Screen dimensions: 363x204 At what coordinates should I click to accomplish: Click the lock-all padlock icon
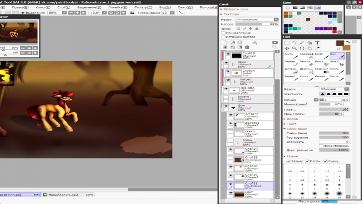pos(257,29)
